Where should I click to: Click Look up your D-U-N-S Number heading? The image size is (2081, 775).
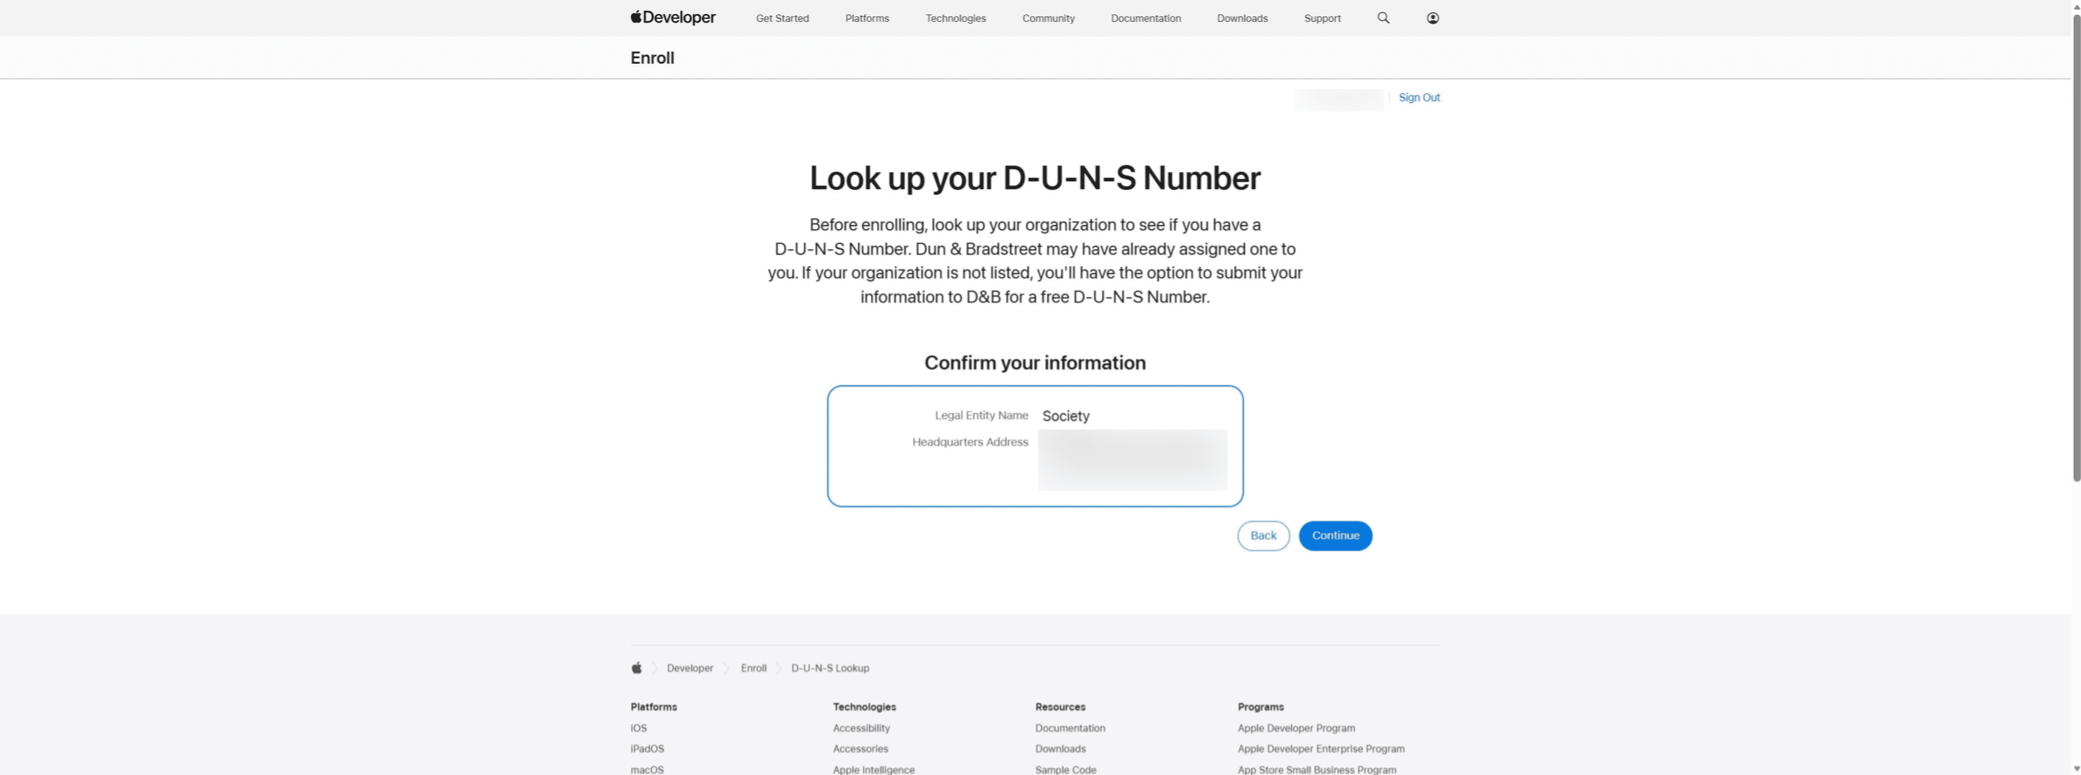1035,178
